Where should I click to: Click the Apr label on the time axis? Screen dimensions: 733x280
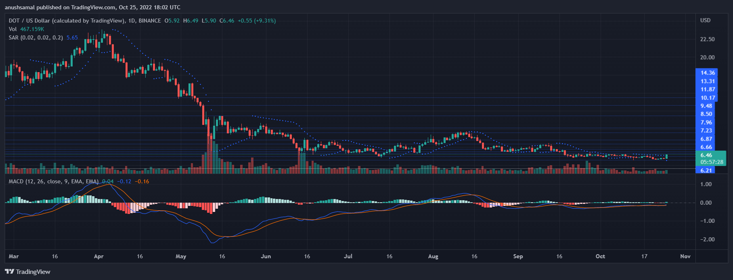[98, 256]
